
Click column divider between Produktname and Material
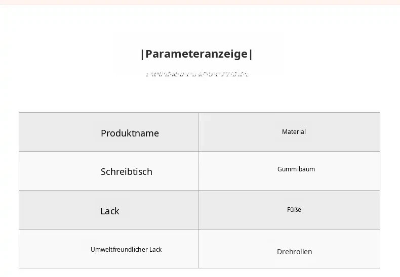[198, 132]
